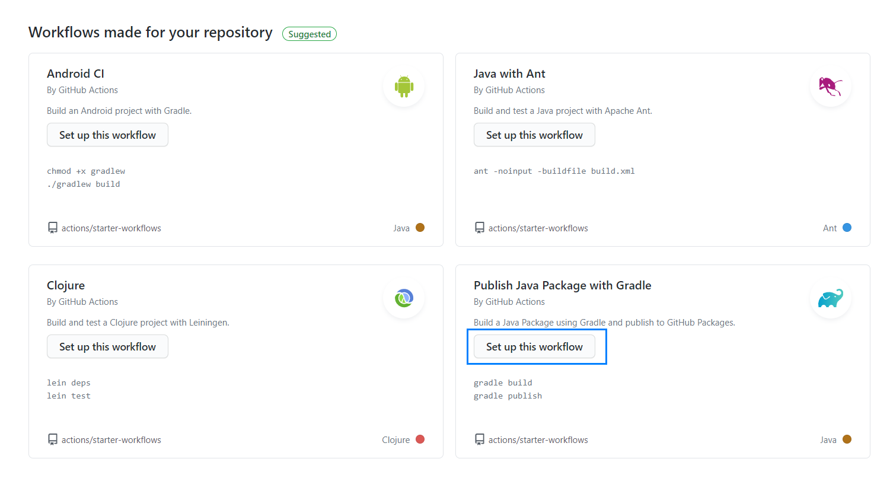Click the blue Ant language dot

[847, 227]
